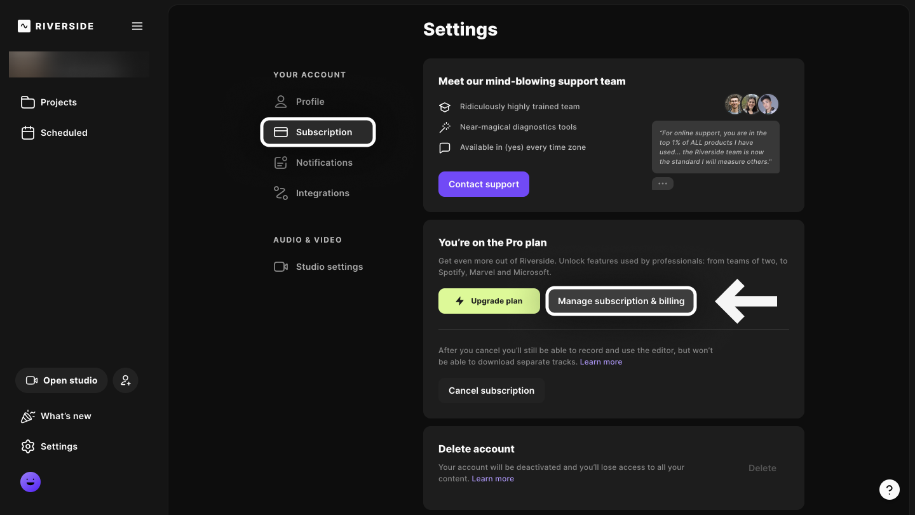Screen dimensions: 915x515
Task: Select Subscription under Your Account
Action: tap(318, 131)
